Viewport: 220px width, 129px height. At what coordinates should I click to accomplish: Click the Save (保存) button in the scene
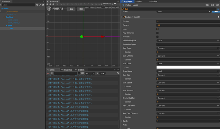[71, 9]
